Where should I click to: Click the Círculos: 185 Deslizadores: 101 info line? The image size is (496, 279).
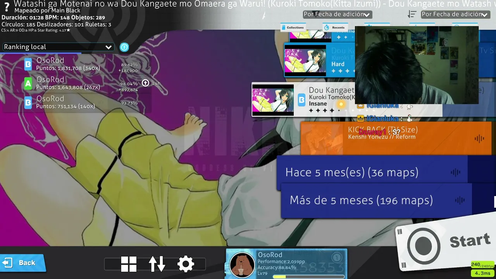coord(56,24)
